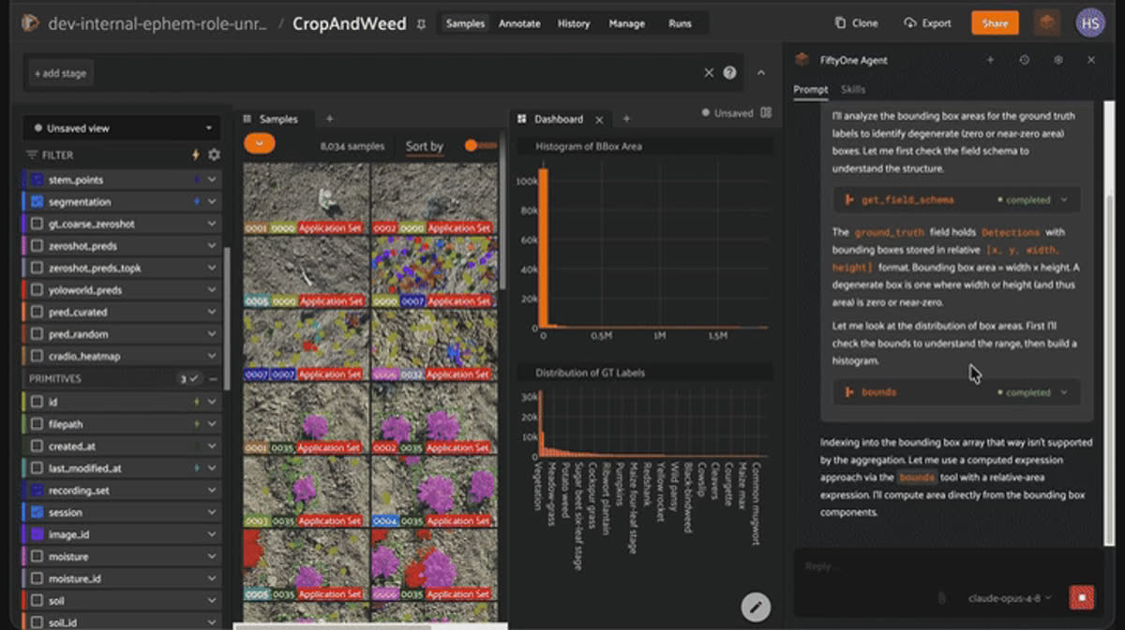Switch to the Skills tab in agent panel
Screen dimensions: 1125x630
click(853, 90)
